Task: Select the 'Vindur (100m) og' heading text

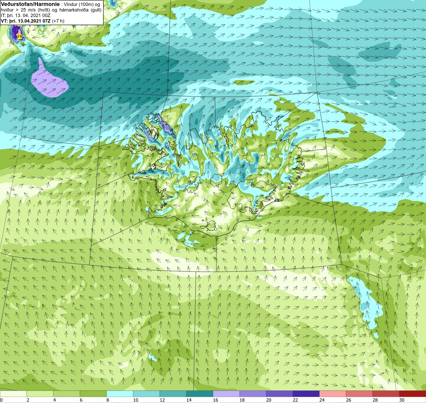Action: [81, 4]
